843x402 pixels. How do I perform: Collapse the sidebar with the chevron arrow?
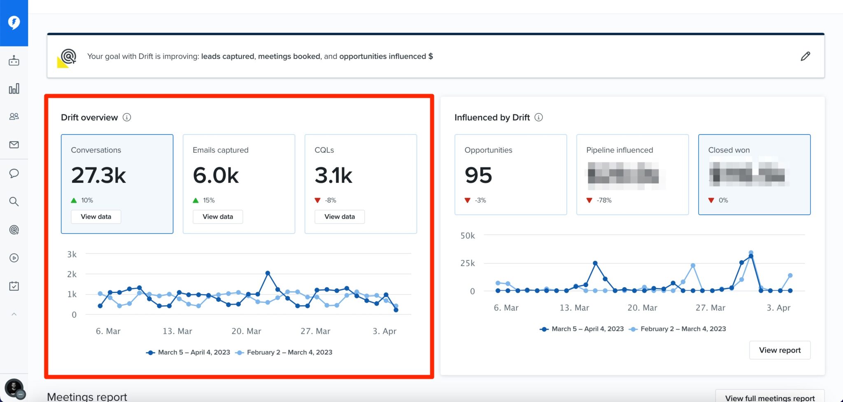coord(14,314)
